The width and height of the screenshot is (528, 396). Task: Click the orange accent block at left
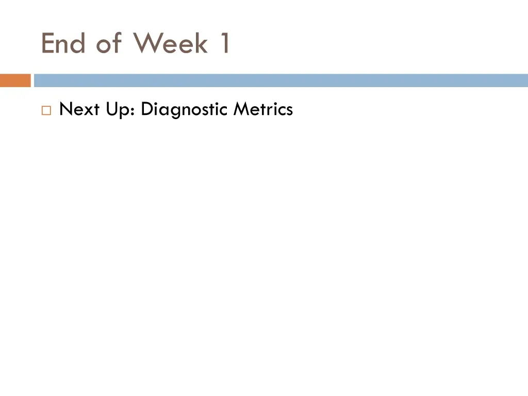click(x=15, y=80)
